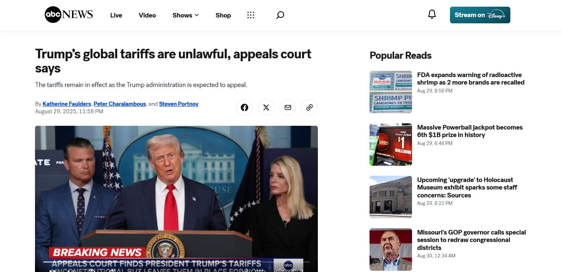562x272 pixels.
Task: Open author Katherine Faulders link
Action: [x=67, y=104]
